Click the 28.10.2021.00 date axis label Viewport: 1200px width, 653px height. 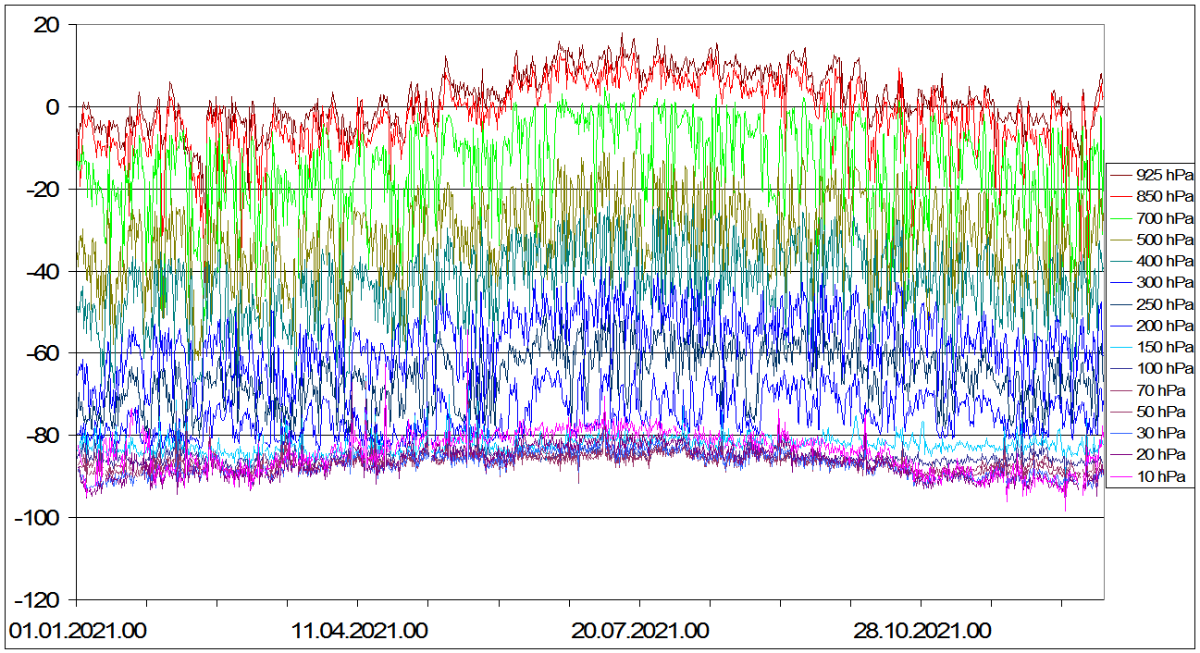tap(922, 632)
